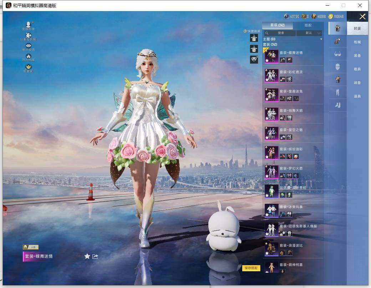Viewport: 371px width, 288px height.
Task: Close the wardrobe with the X button
Action: (x=362, y=16)
